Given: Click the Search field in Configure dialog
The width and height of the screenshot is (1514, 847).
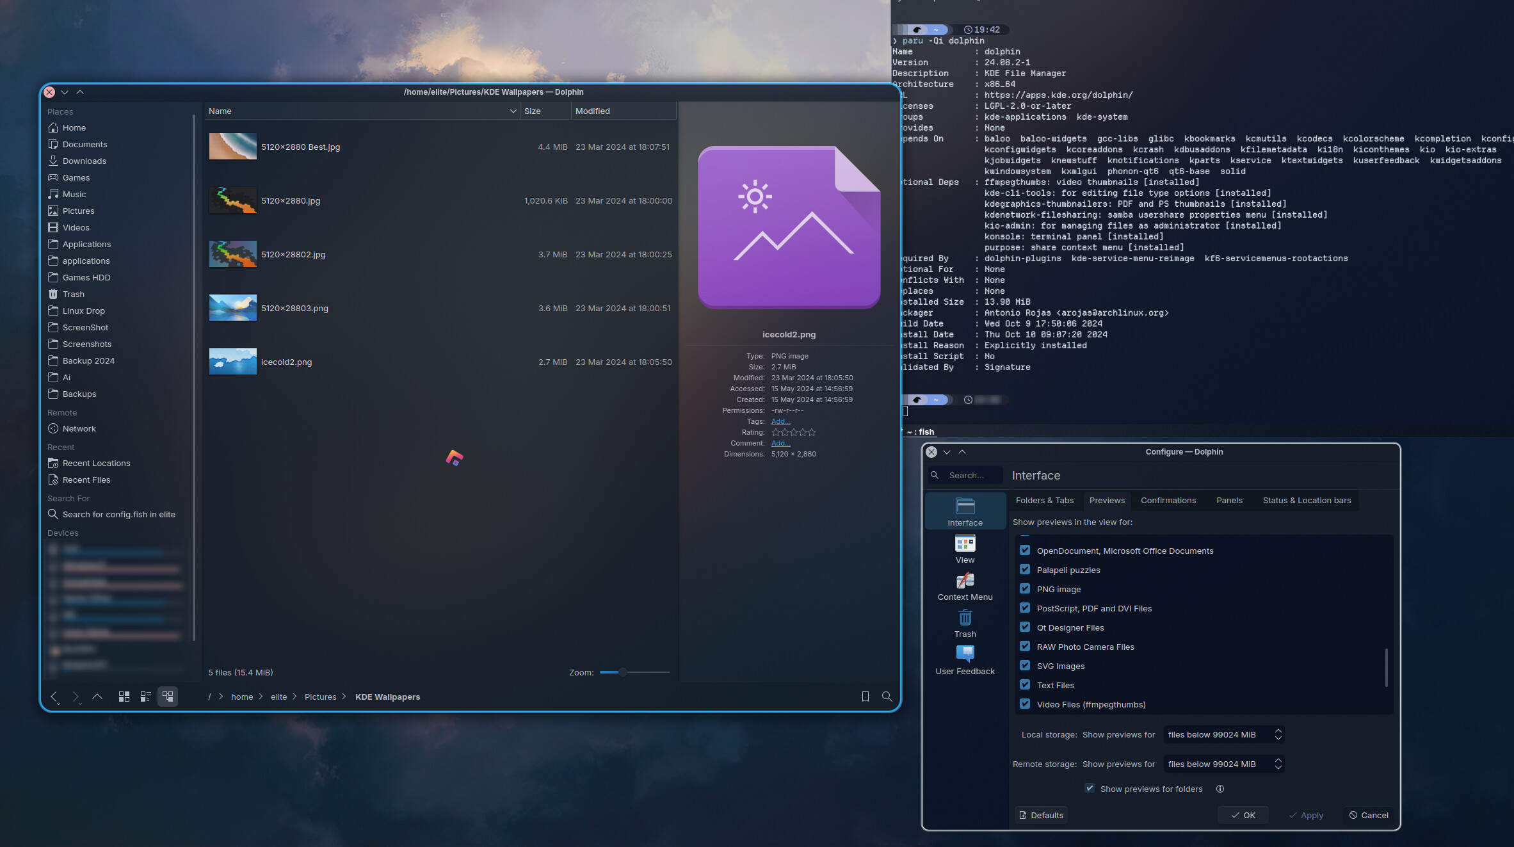Looking at the screenshot, I should (965, 475).
